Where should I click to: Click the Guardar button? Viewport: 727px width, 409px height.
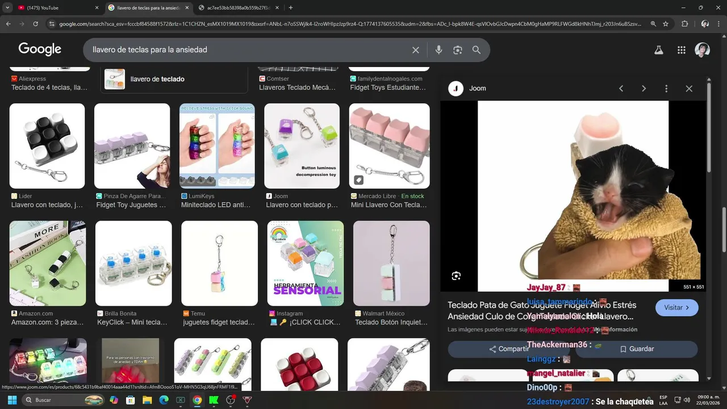637,349
